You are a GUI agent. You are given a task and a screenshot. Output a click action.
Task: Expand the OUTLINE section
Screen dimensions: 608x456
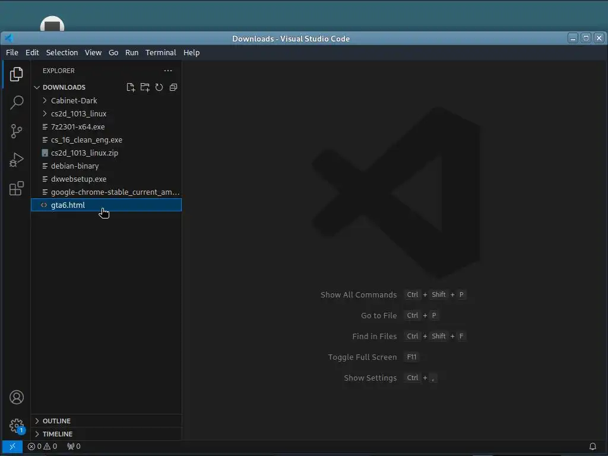106,421
